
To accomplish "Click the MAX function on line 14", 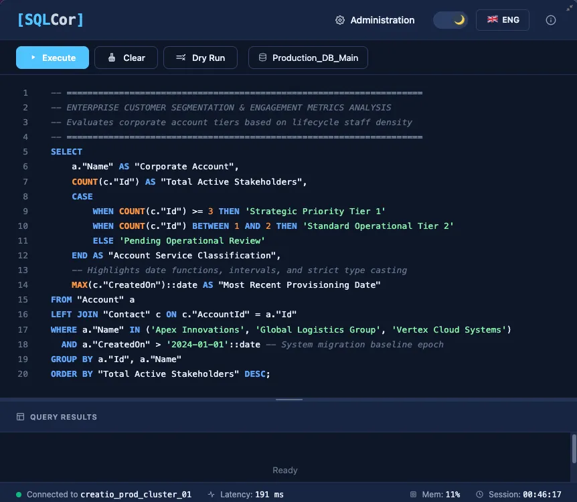I will (80, 285).
